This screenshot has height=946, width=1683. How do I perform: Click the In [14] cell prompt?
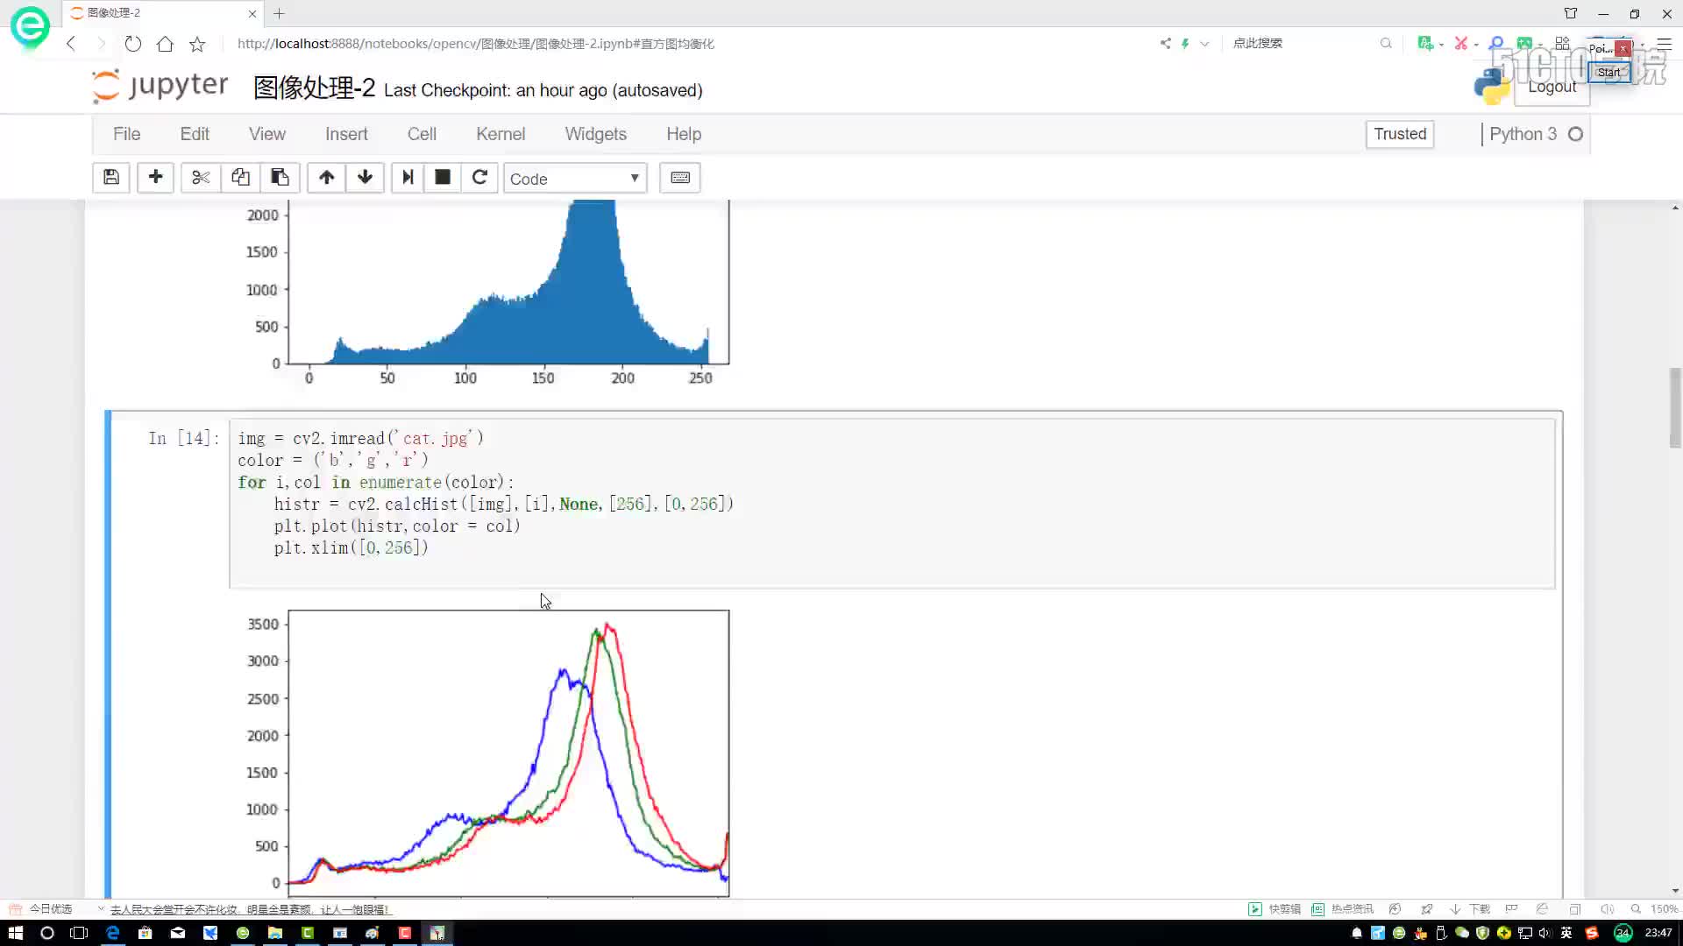tap(183, 438)
